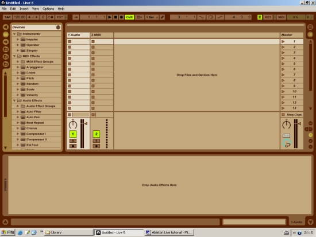Click the Stop Clips button

pos(292,115)
